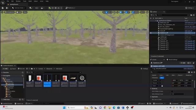Select the Rendering filter in Details

pyautogui.click(x=188, y=75)
